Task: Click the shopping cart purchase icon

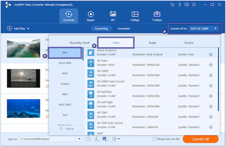Action: click(172, 5)
